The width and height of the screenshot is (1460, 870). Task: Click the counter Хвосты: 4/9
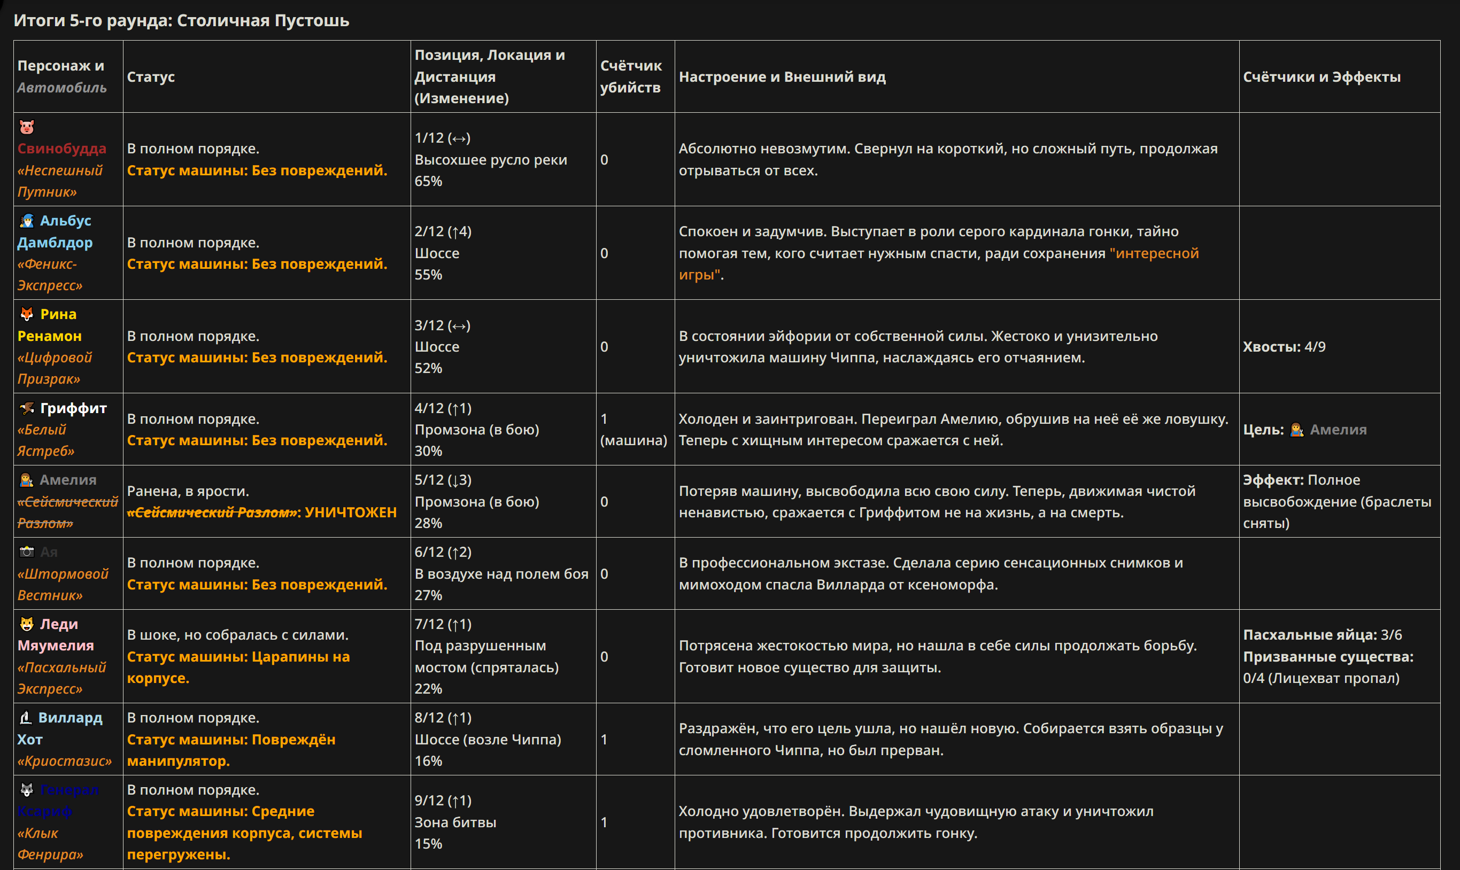click(1284, 346)
